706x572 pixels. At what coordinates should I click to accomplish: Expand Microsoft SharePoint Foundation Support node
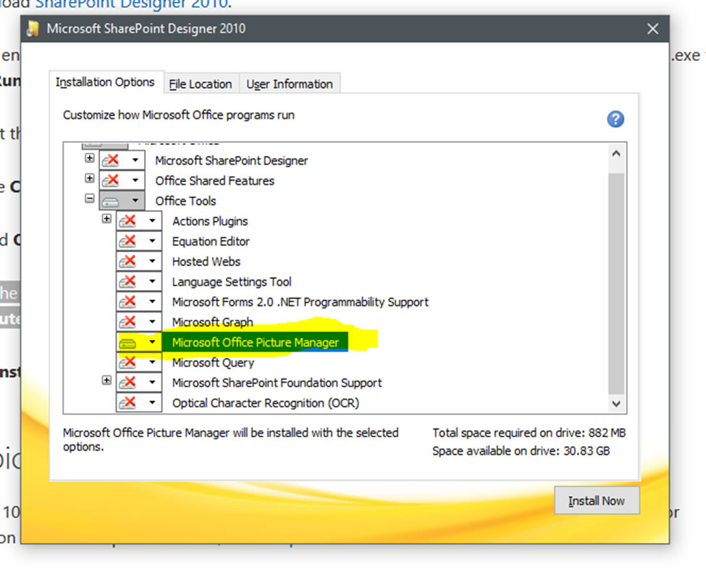coord(106,382)
